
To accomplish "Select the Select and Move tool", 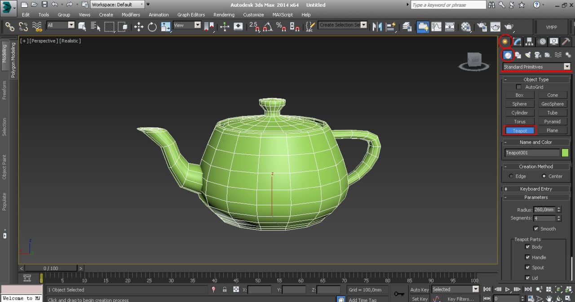I will point(140,27).
